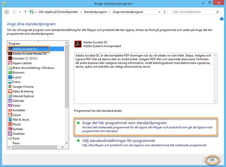Click the window icon in title bar
Image resolution: width=226 pixels, height=167 pixels.
(x=4, y=4)
